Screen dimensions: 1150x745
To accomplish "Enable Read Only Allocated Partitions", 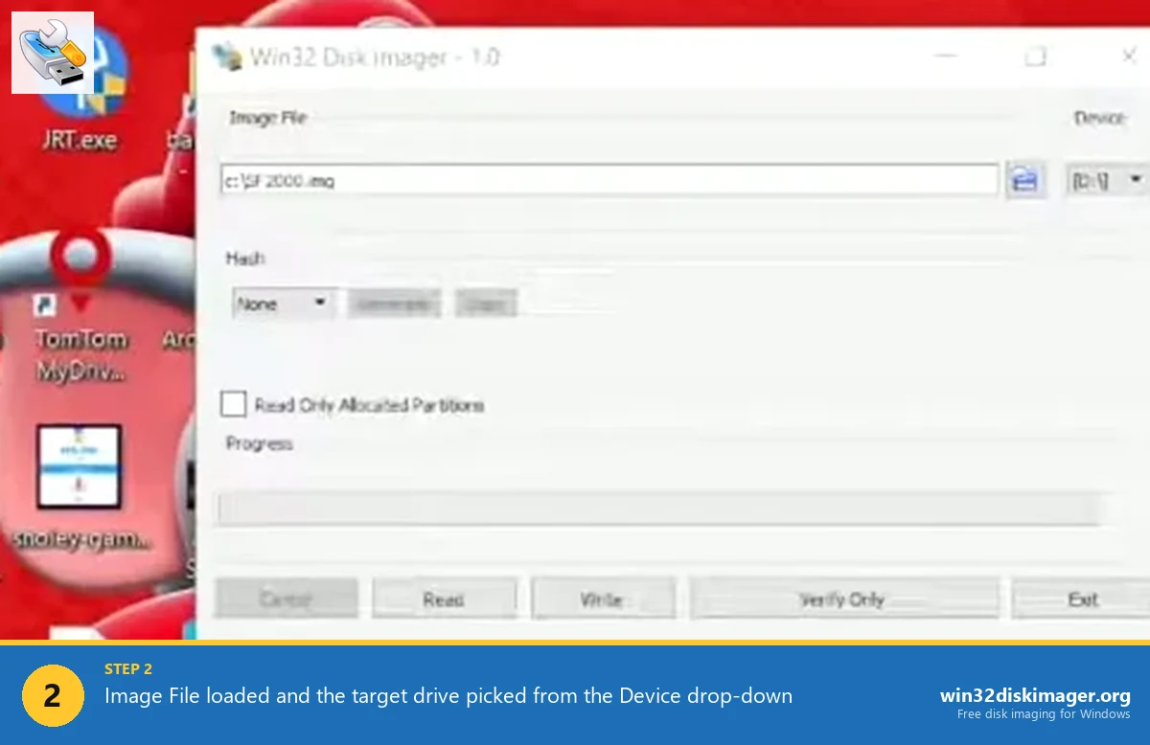I will (x=233, y=404).
